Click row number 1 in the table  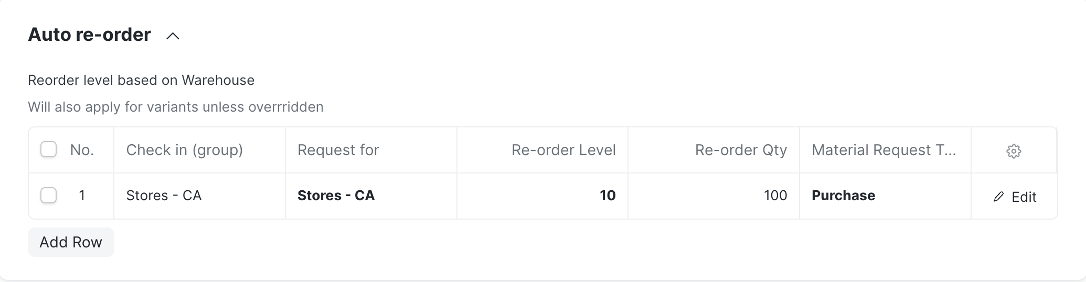82,196
